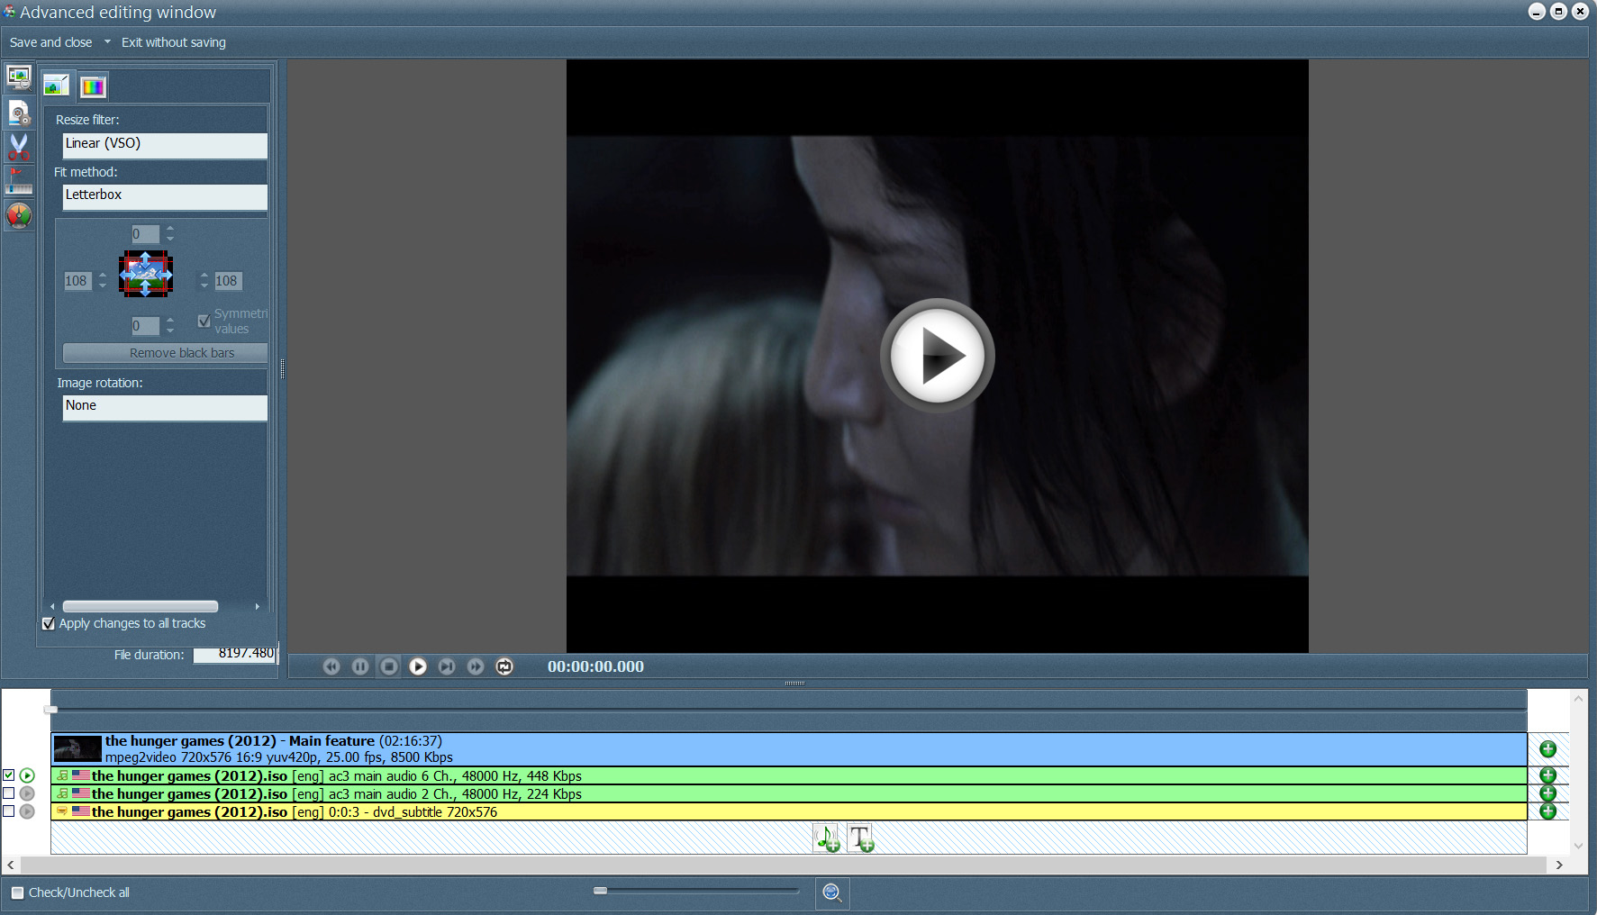Switch to the color spectrum tab
This screenshot has height=915, width=1597.
pyautogui.click(x=93, y=86)
